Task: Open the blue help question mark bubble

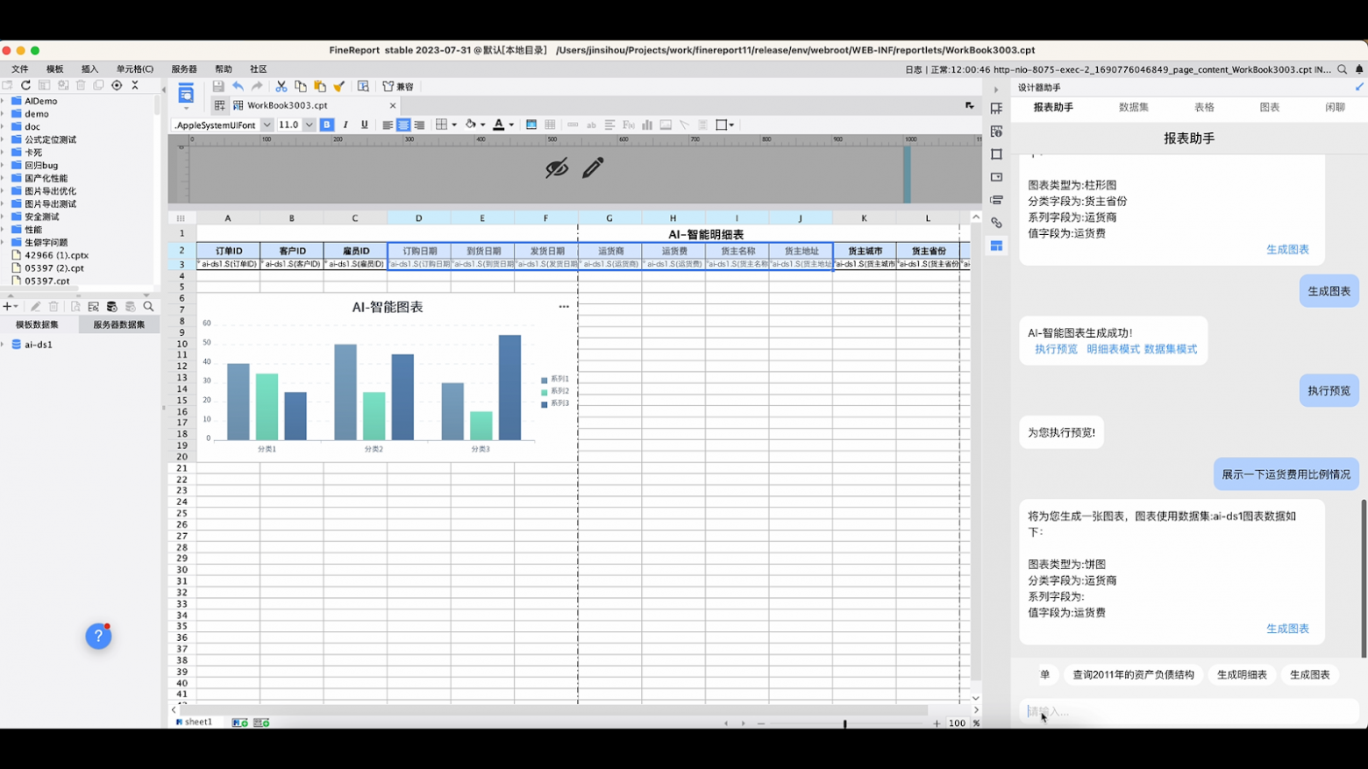Action: (98, 637)
